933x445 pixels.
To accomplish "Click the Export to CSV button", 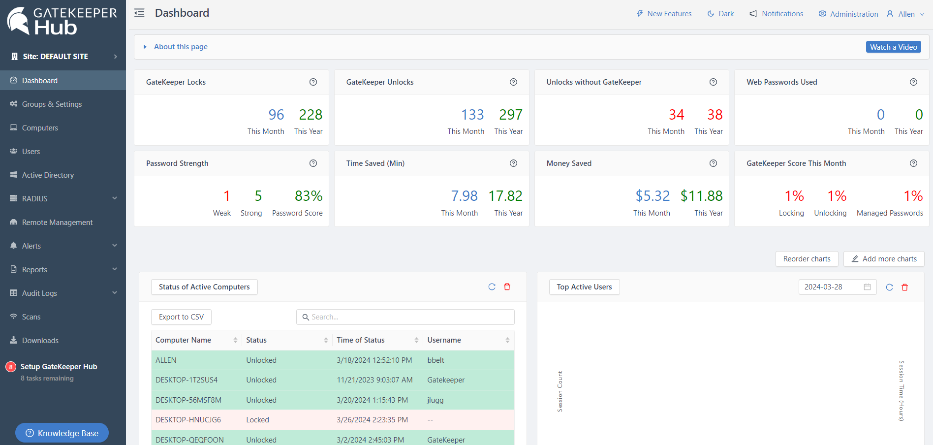I will 181,317.
